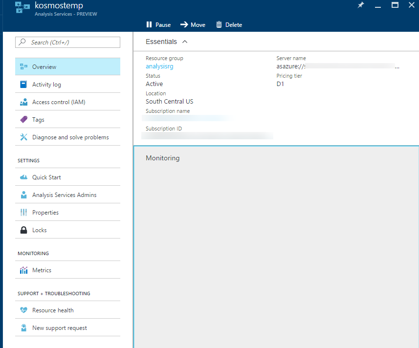Image resolution: width=419 pixels, height=348 pixels.
Task: Click the Tags purple label icon
Action: [23, 120]
